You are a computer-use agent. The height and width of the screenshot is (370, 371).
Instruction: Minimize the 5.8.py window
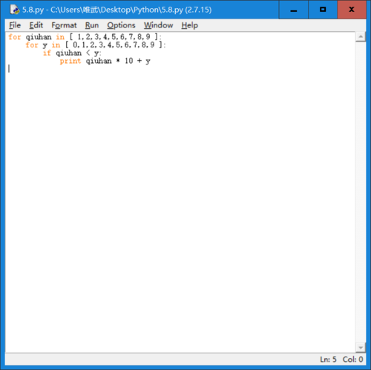coord(294,10)
